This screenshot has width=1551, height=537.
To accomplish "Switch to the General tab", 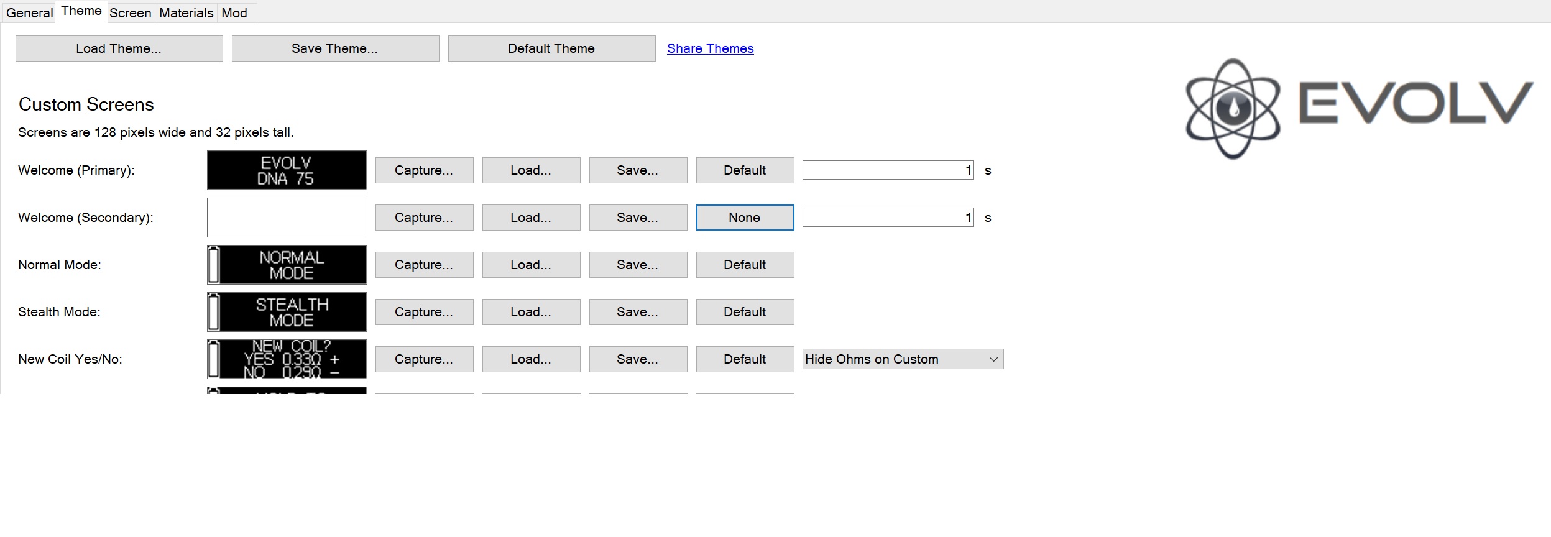I will pos(29,13).
